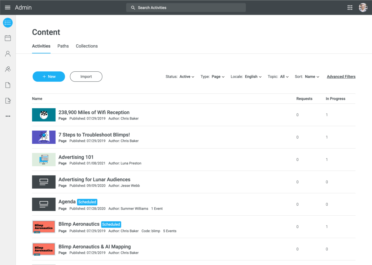372x265 pixels.
Task: Click the Scheduled badge on Agenda
Action: point(87,202)
